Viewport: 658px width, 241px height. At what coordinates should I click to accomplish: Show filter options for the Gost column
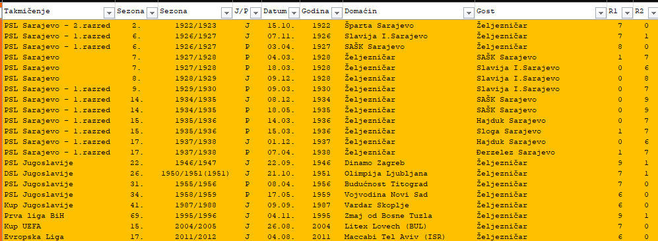pos(601,13)
